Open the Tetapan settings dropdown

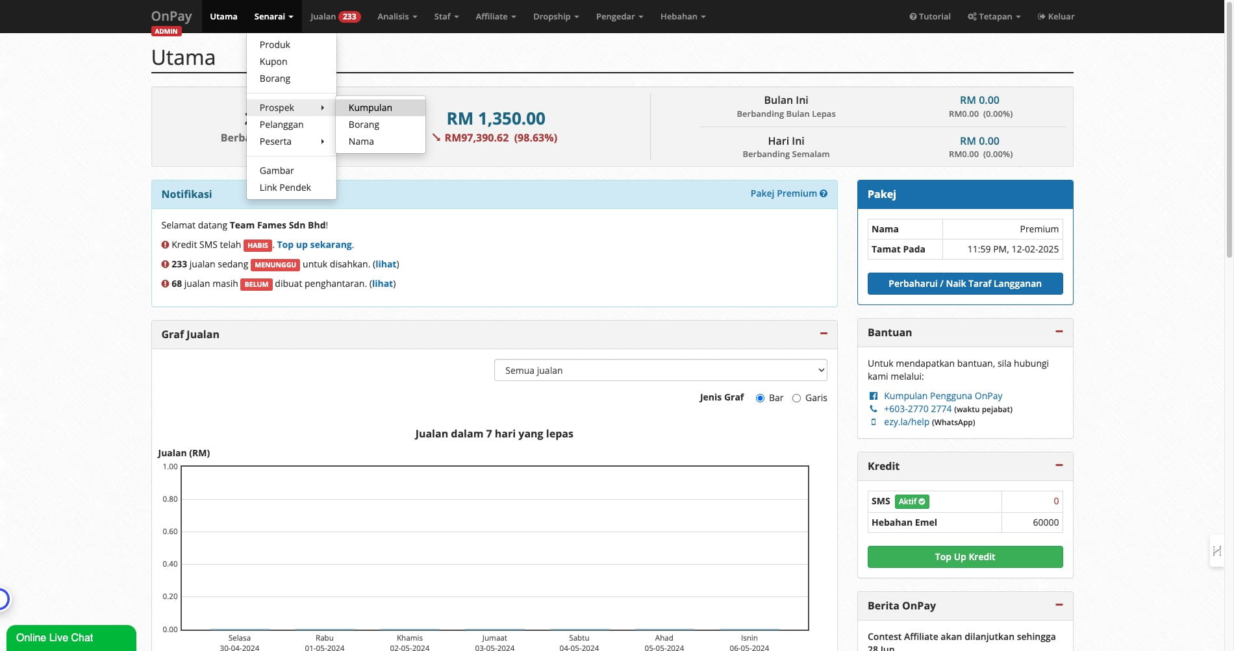(994, 16)
